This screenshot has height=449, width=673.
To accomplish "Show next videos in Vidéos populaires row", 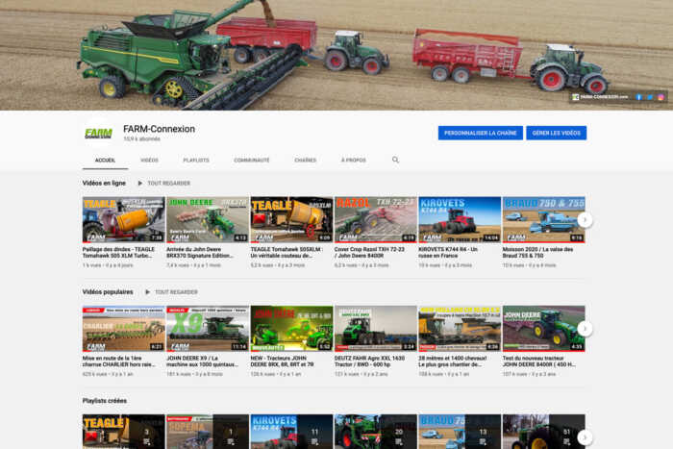I will [585, 329].
